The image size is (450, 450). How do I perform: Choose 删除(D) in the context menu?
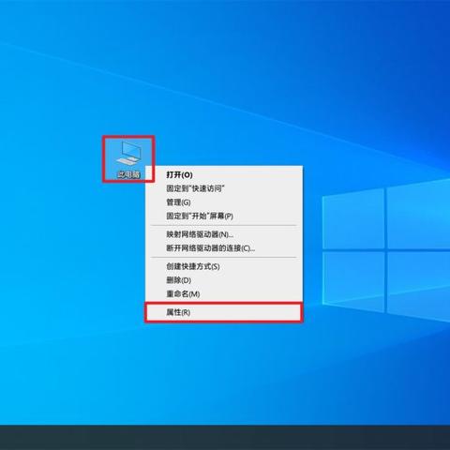(x=224, y=280)
